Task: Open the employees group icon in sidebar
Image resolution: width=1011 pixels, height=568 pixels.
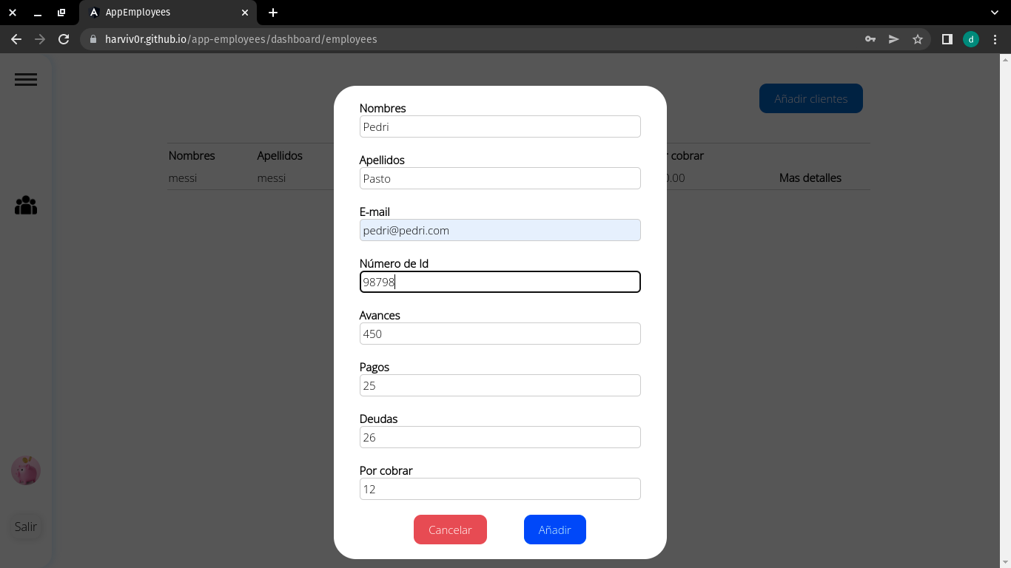Action: tap(26, 205)
